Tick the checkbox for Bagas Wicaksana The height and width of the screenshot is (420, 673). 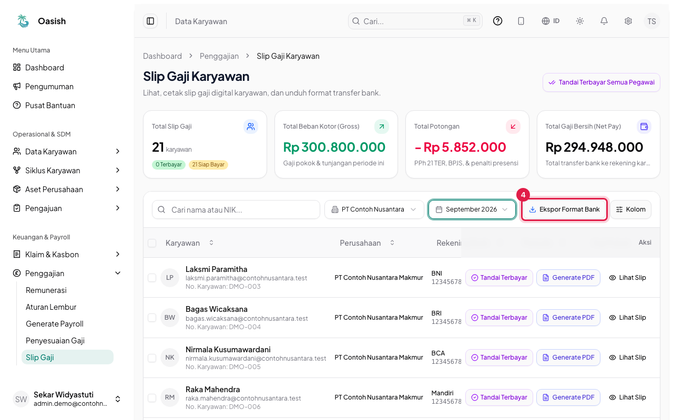tap(152, 318)
